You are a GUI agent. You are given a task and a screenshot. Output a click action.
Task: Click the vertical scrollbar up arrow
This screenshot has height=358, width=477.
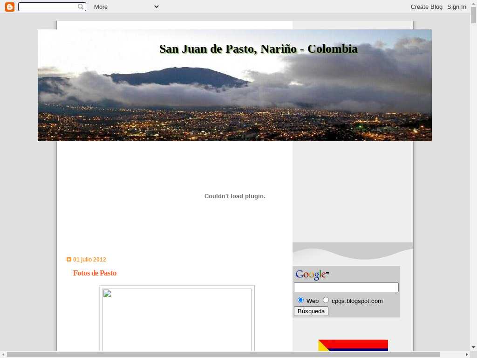point(473,3)
